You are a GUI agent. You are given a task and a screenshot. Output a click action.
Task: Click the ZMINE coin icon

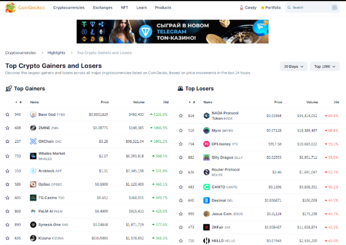[33, 128]
